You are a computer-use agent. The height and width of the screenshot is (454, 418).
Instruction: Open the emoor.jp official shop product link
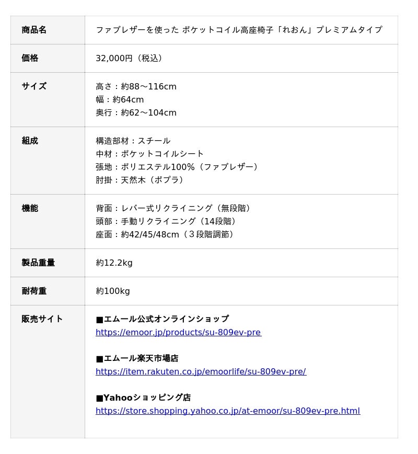click(x=178, y=333)
